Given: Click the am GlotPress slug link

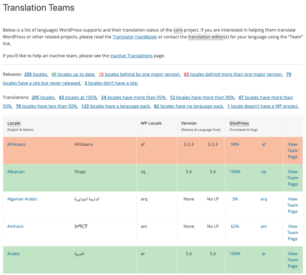Looking at the screenshot, I should coord(264,226).
